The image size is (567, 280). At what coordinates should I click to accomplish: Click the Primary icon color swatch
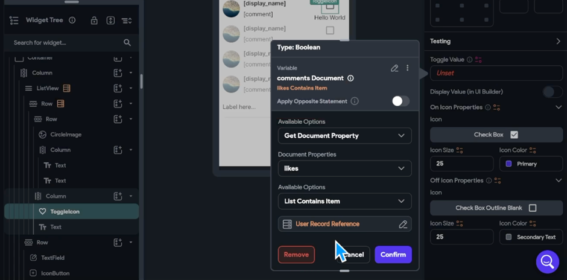coord(508,164)
